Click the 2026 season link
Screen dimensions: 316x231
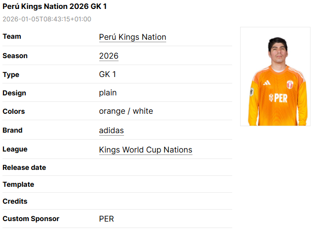click(109, 56)
